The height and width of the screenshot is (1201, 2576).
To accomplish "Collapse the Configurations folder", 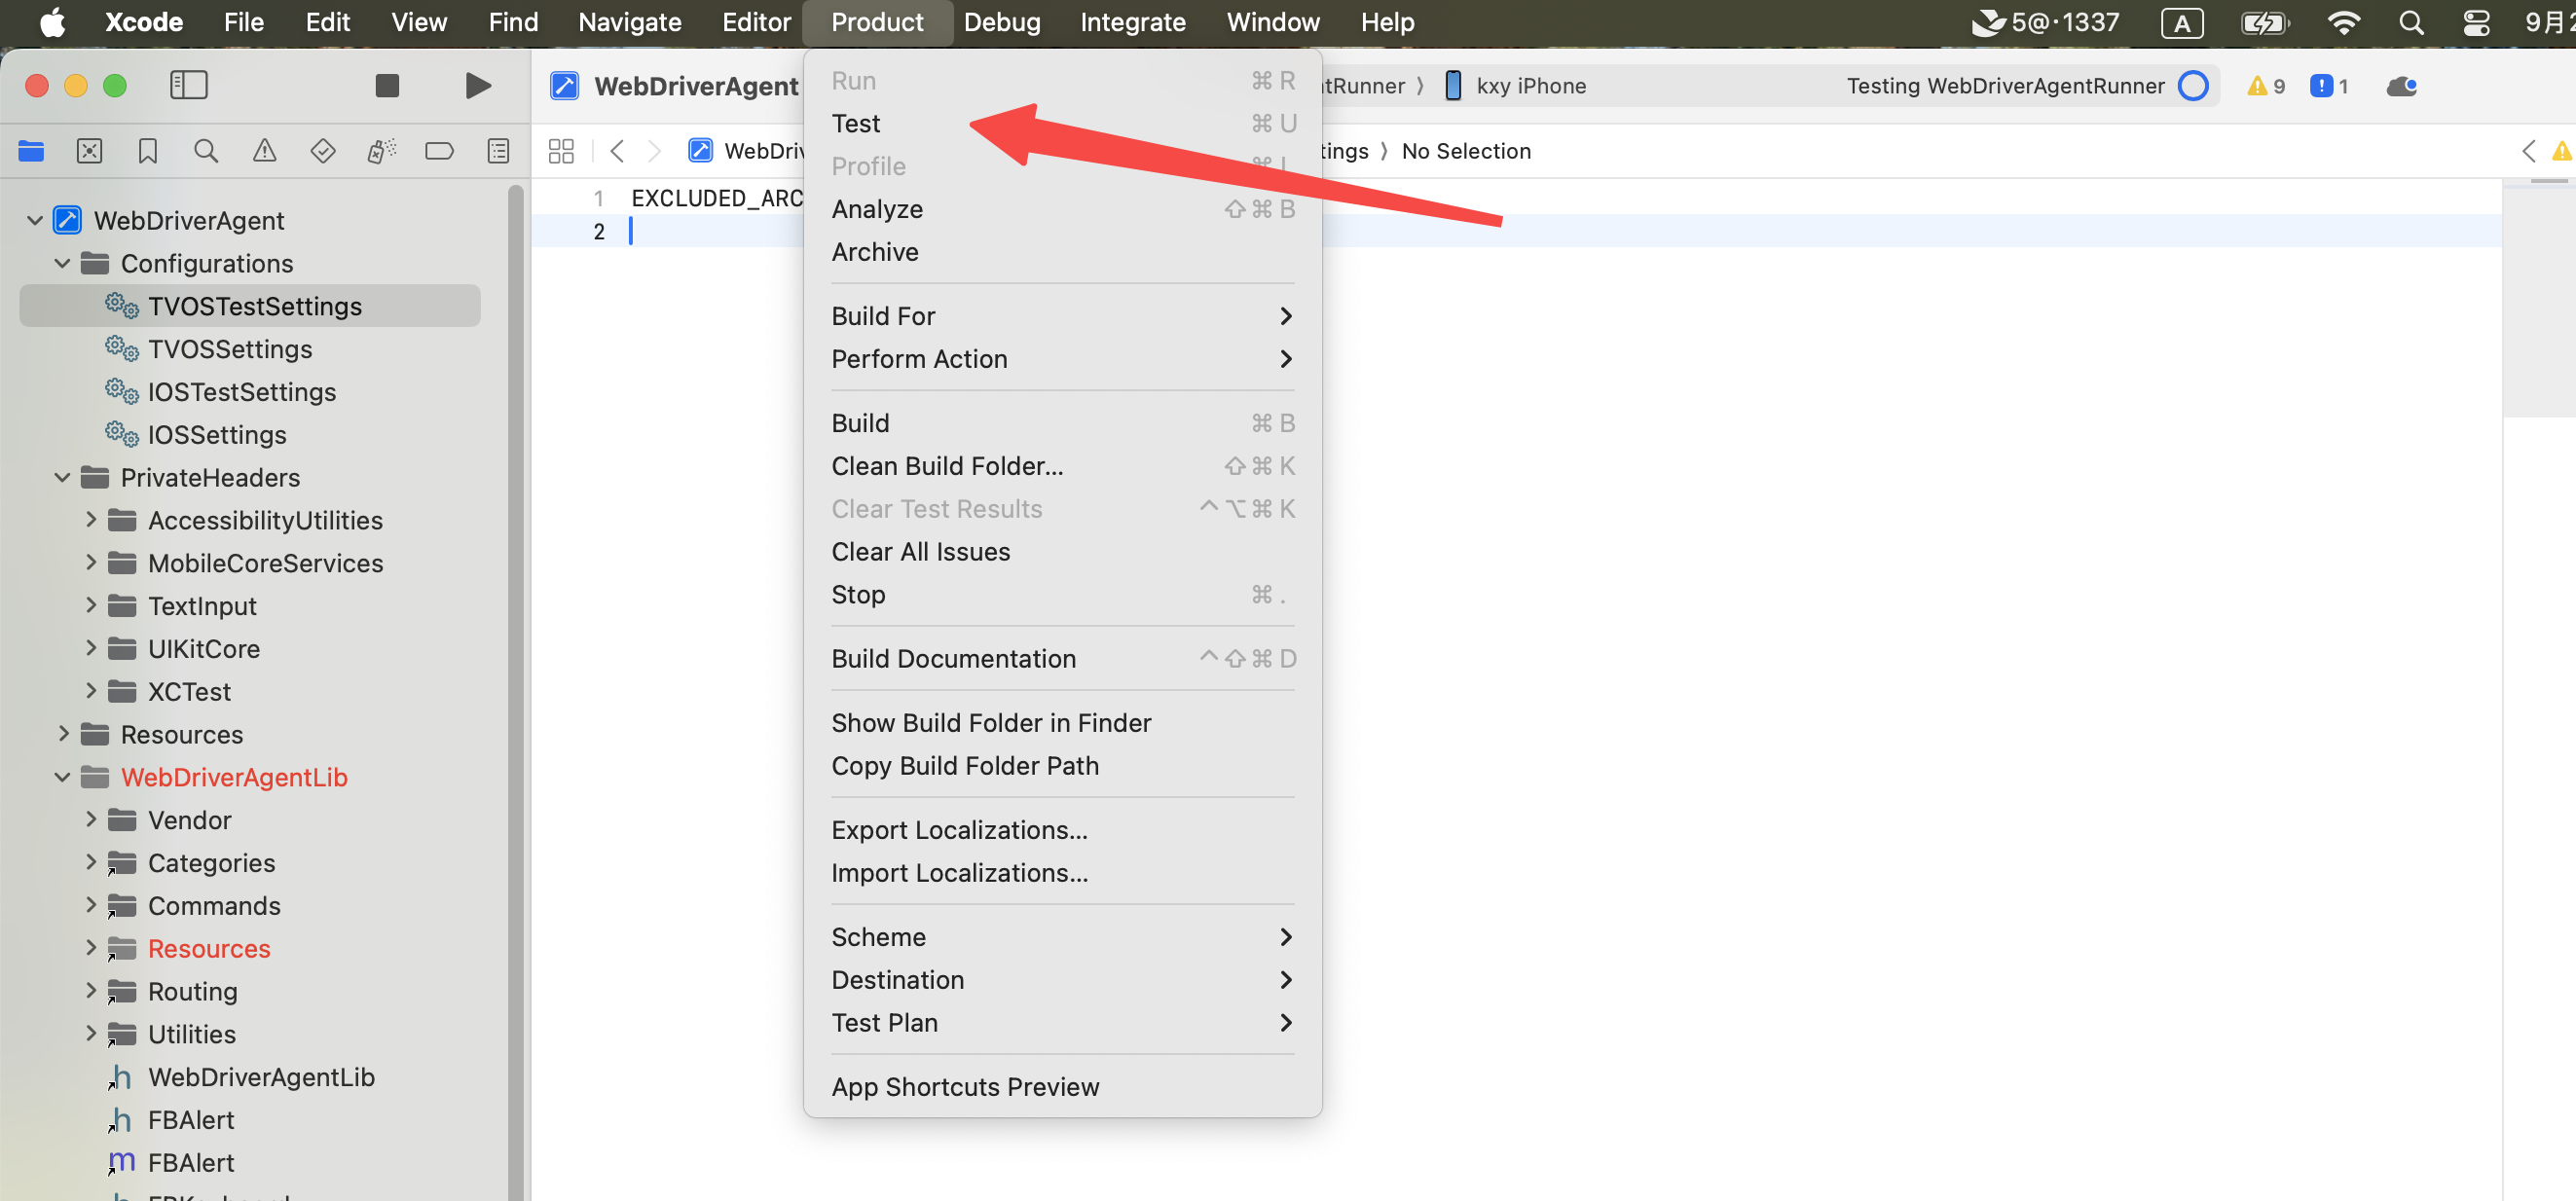I will pos(62,263).
